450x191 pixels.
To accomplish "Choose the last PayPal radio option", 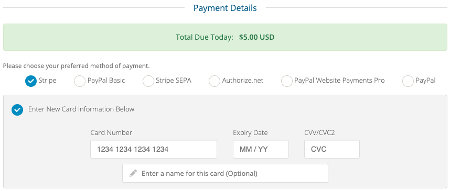I will (x=408, y=81).
